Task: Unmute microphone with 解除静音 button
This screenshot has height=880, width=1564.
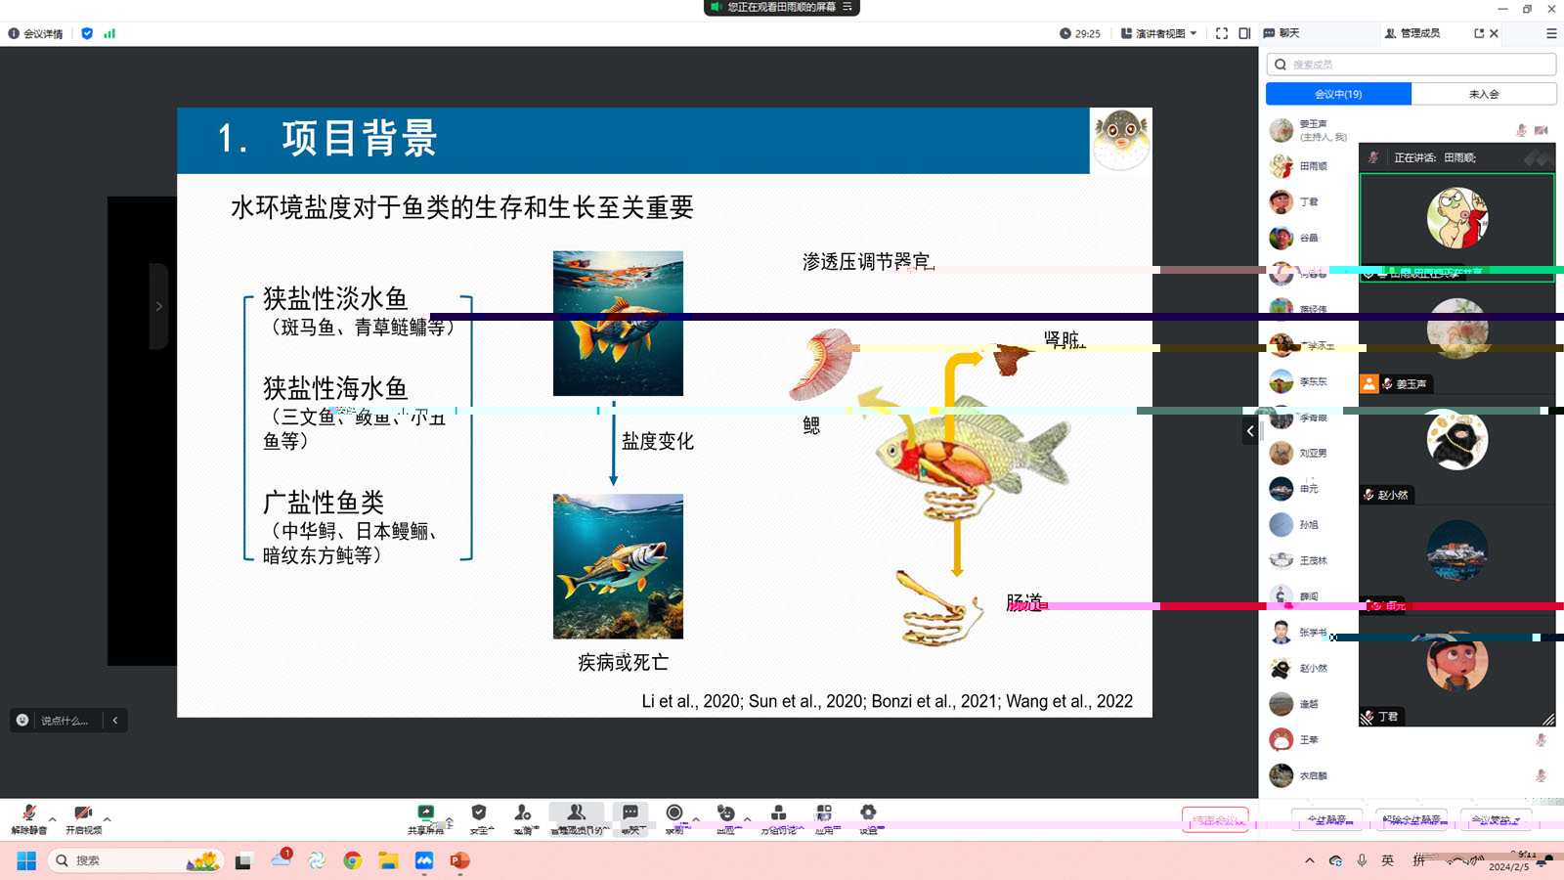Action: click(x=28, y=819)
